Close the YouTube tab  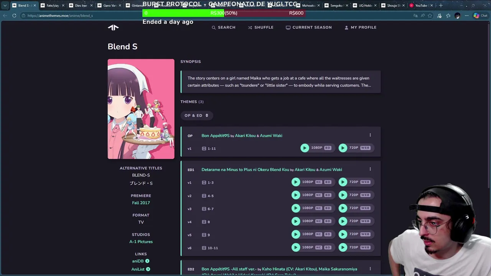(432, 5)
